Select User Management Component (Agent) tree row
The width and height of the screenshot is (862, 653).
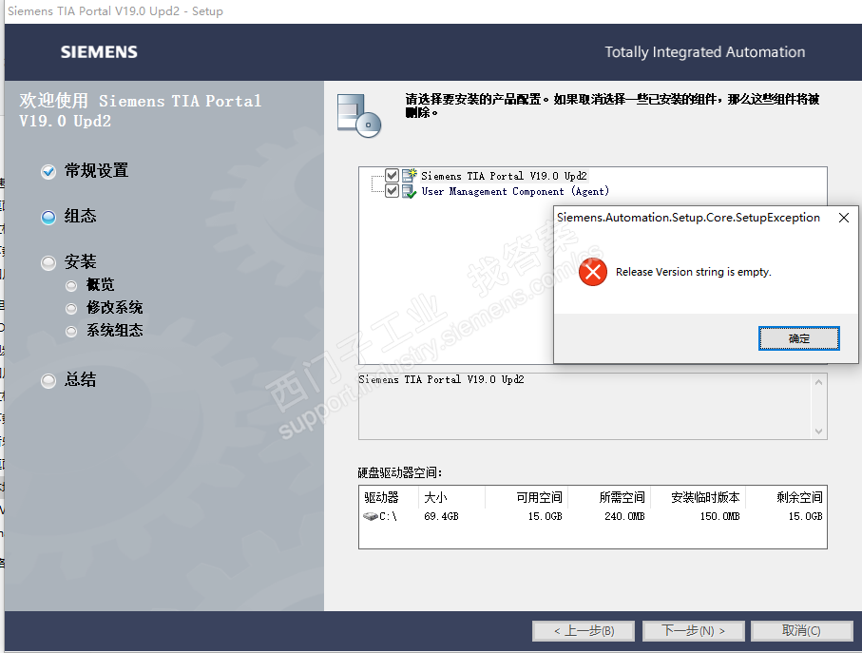pyautogui.click(x=515, y=191)
